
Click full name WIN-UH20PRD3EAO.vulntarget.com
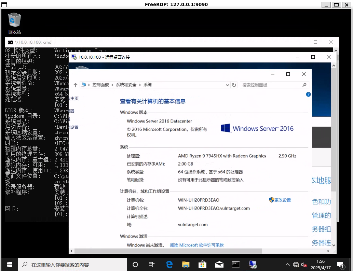point(214,208)
